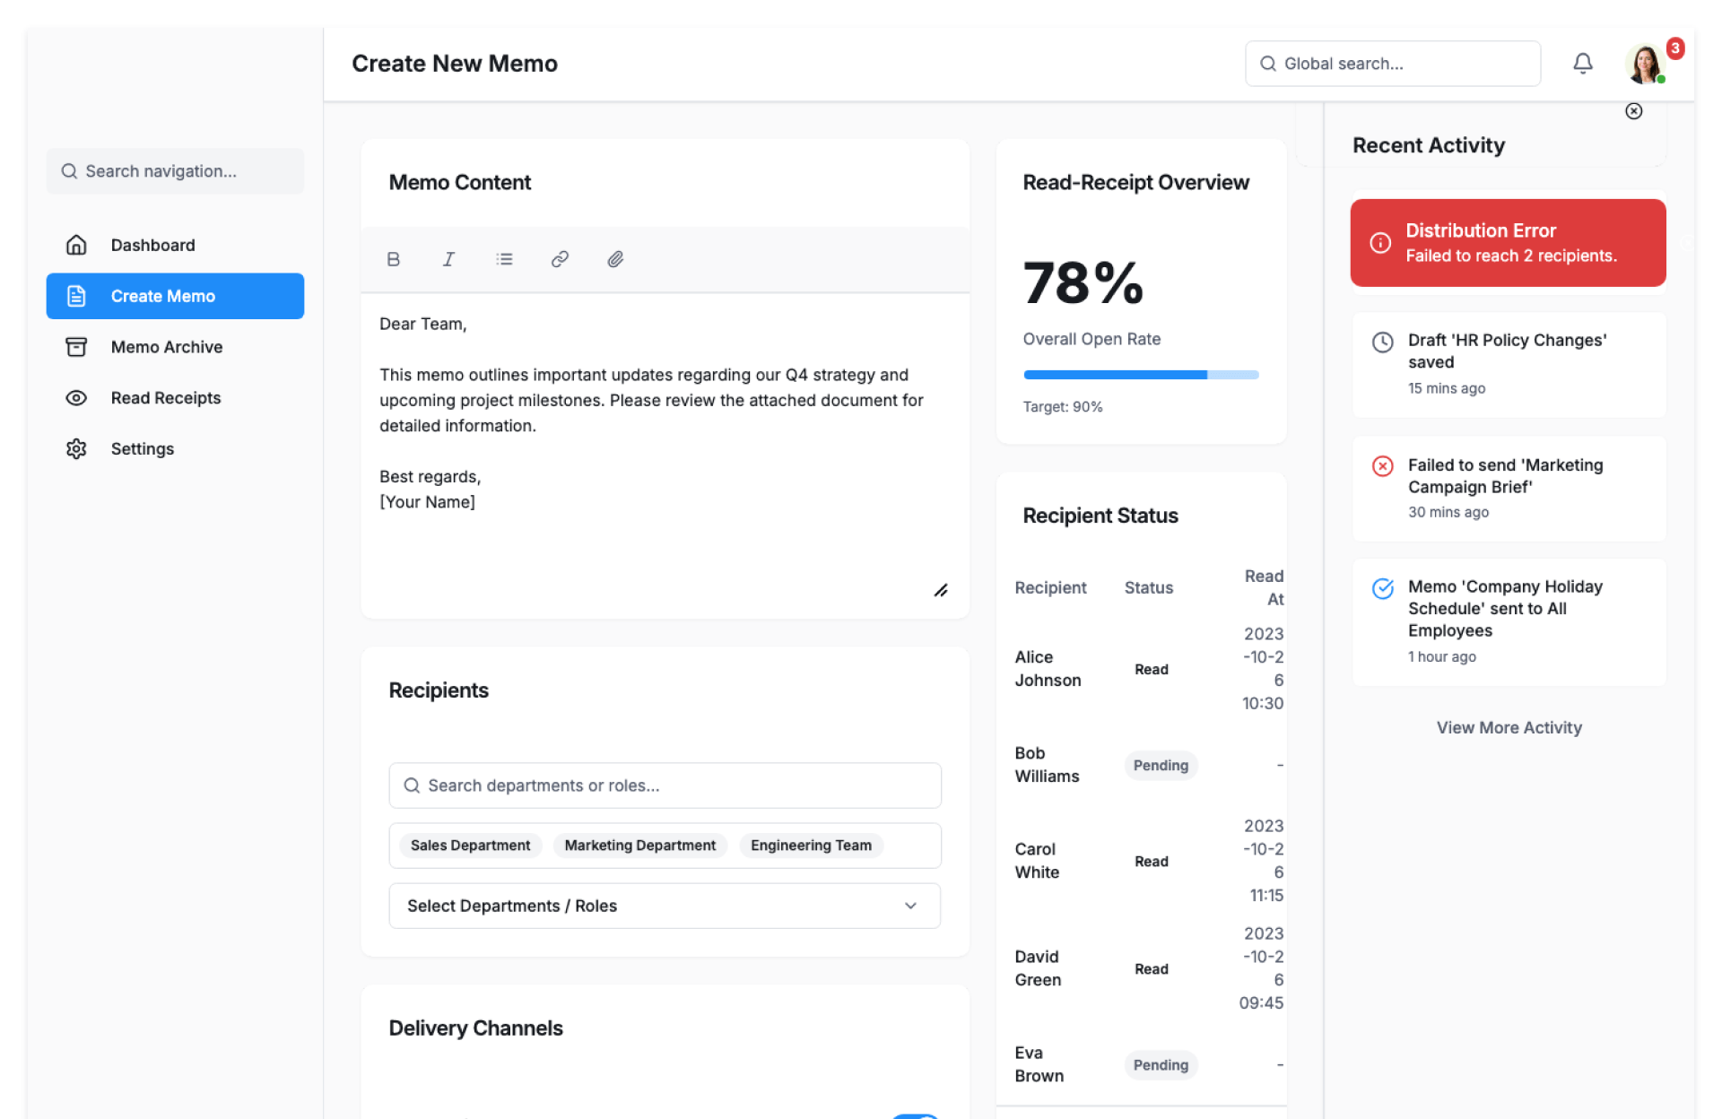Toggle italic formatting in memo editor
Viewport: 1722px width, 1119px height.
pyautogui.click(x=448, y=259)
